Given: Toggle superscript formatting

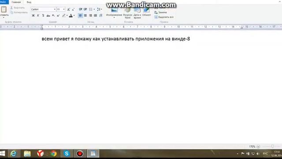Looking at the screenshot, I should 58,15.
